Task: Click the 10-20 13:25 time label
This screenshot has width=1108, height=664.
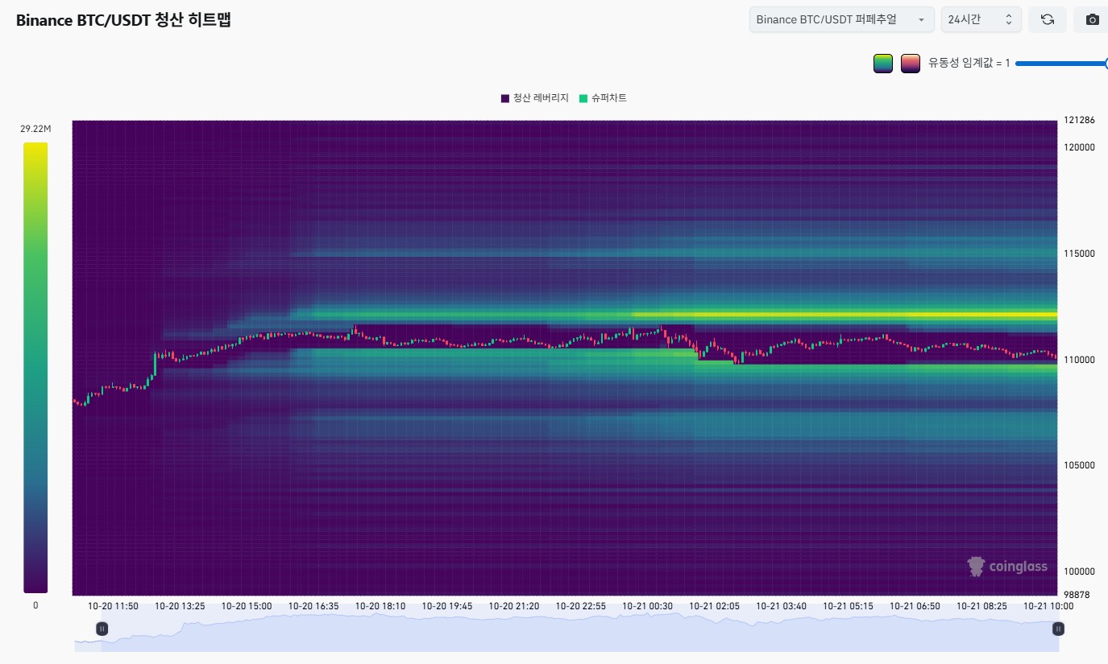Action: click(x=180, y=606)
